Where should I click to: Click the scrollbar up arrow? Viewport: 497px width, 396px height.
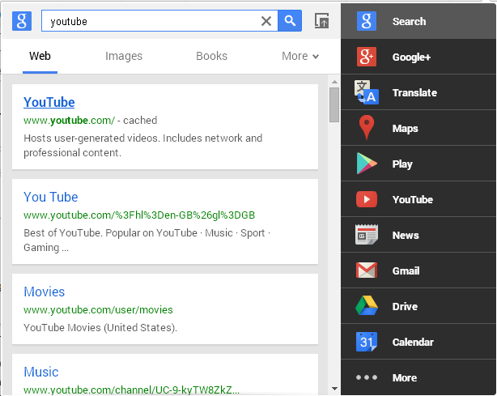pyautogui.click(x=334, y=82)
